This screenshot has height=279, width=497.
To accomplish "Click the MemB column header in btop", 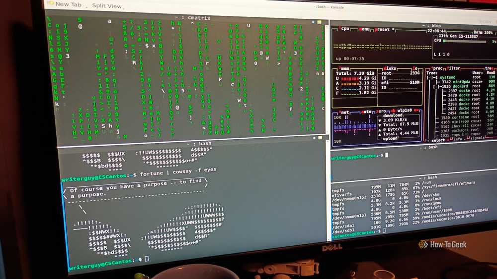I will click(x=491, y=73).
